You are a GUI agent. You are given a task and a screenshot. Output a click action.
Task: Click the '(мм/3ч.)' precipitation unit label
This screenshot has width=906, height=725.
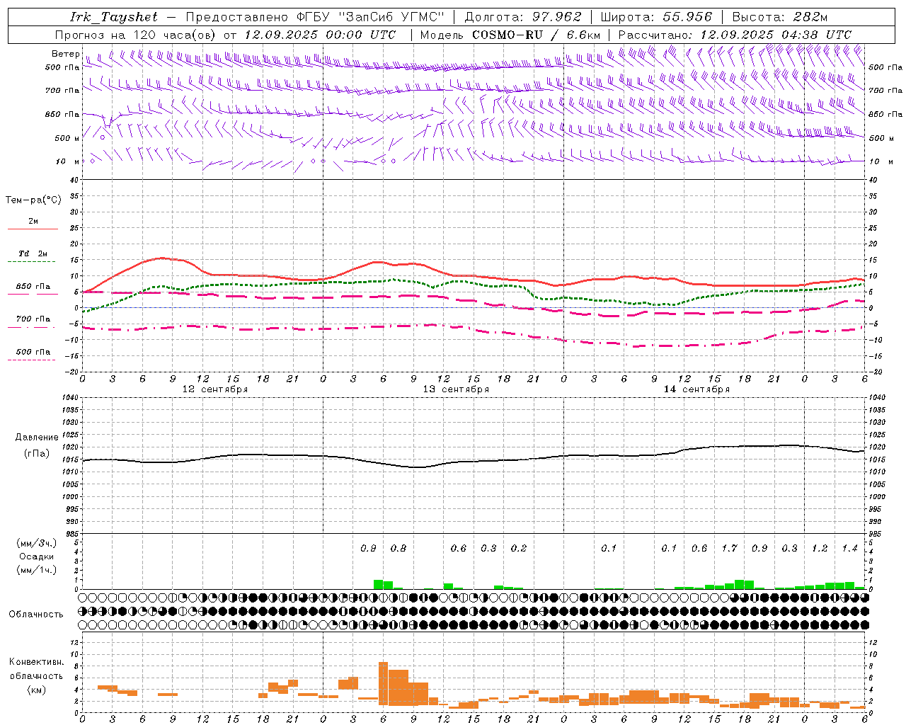(x=37, y=543)
